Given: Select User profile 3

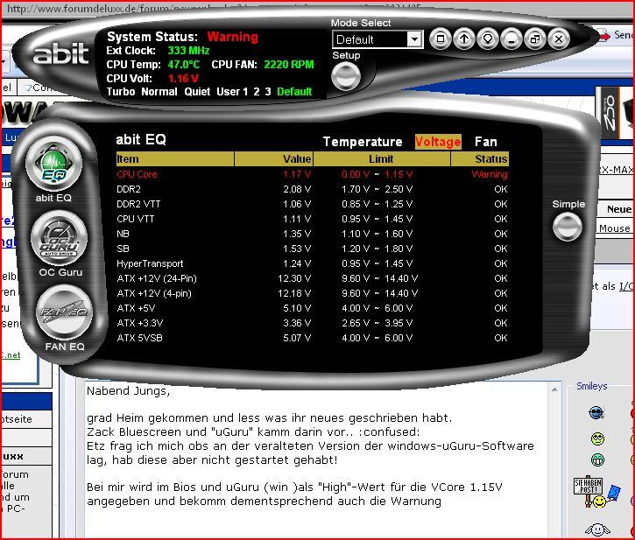Looking at the screenshot, I should coord(268,92).
